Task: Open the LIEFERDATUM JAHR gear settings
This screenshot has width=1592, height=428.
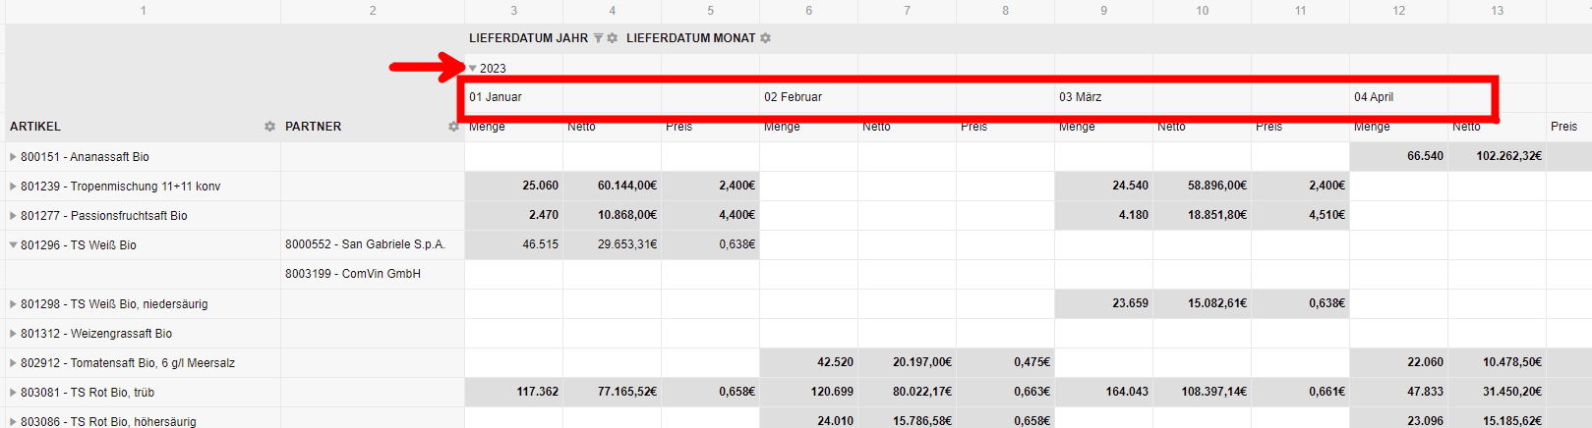Action: click(x=612, y=38)
